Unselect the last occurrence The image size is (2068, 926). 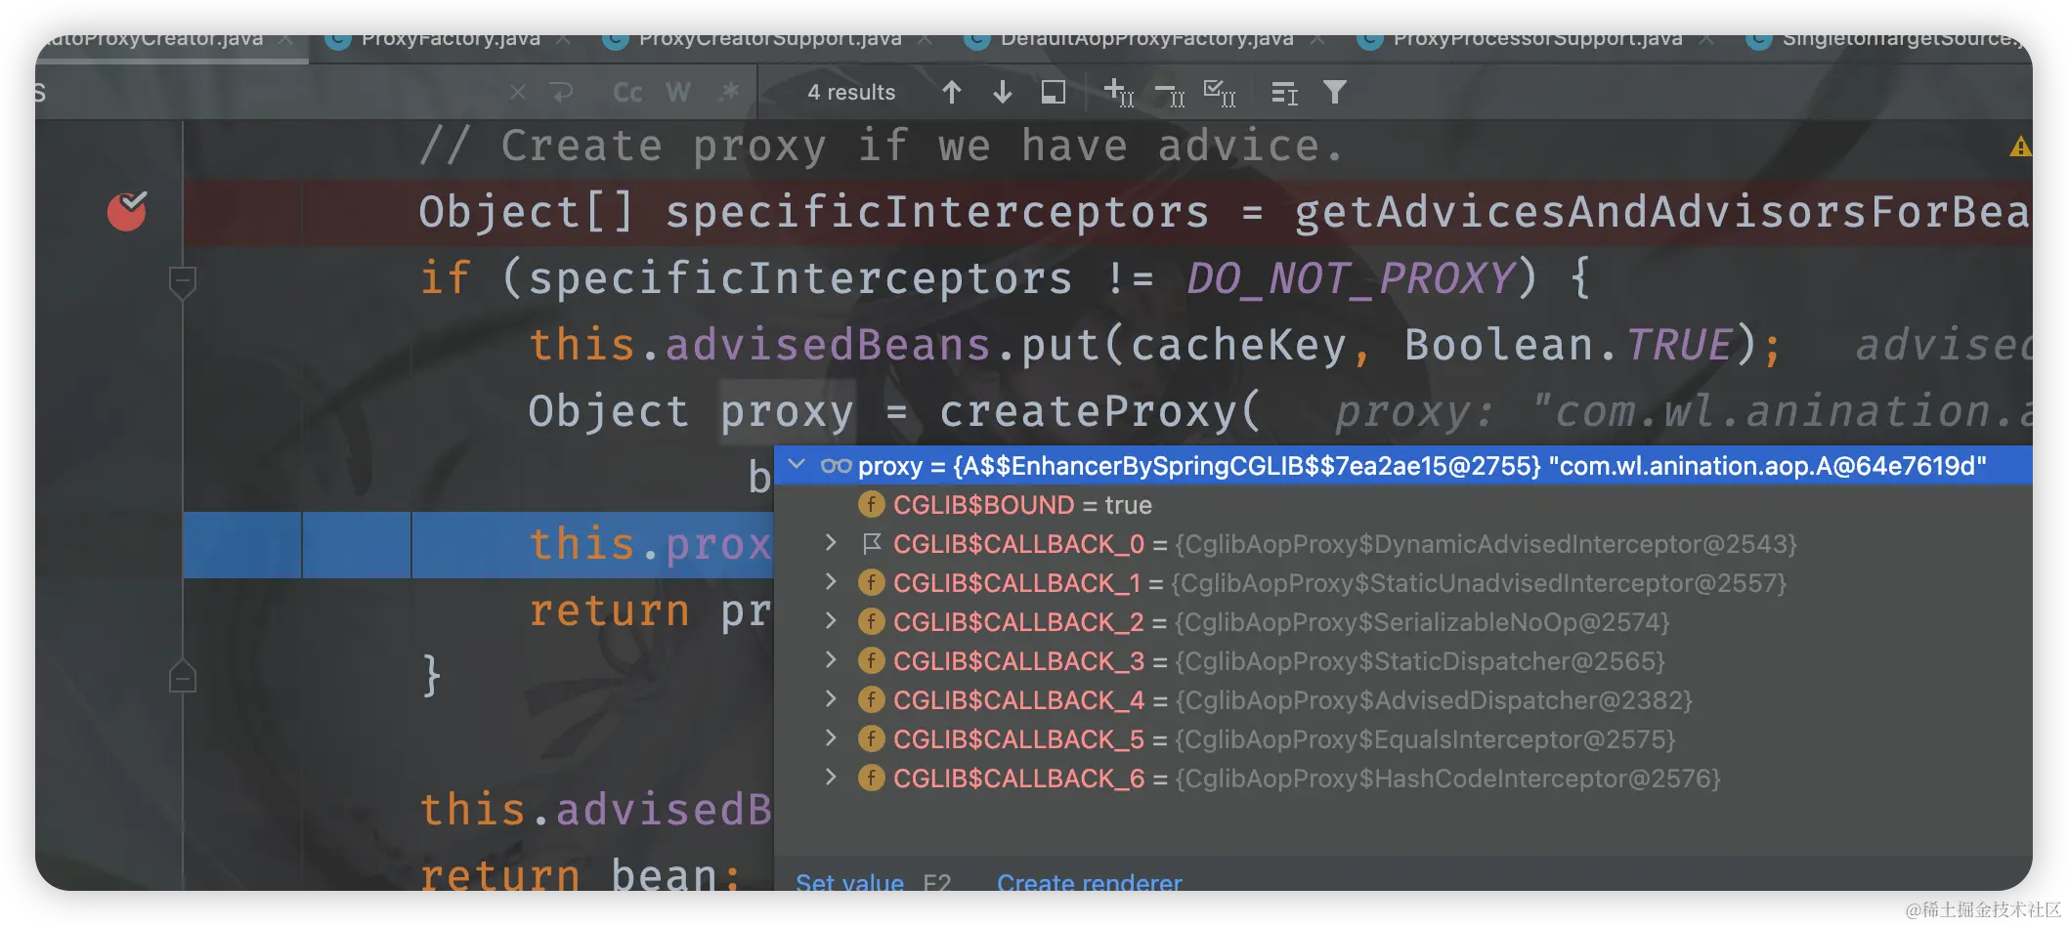click(1169, 94)
